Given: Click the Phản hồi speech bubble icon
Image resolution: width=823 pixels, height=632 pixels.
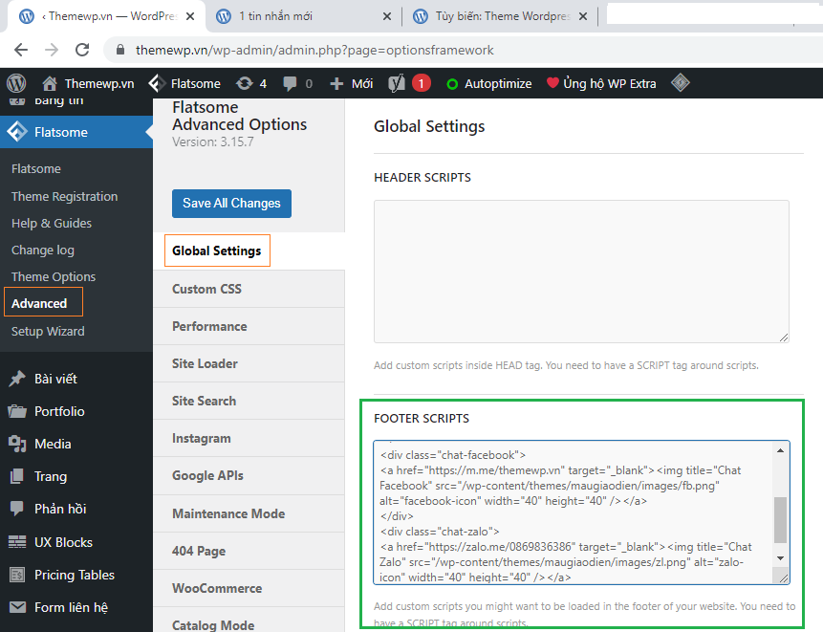Looking at the screenshot, I should pyautogui.click(x=17, y=509).
